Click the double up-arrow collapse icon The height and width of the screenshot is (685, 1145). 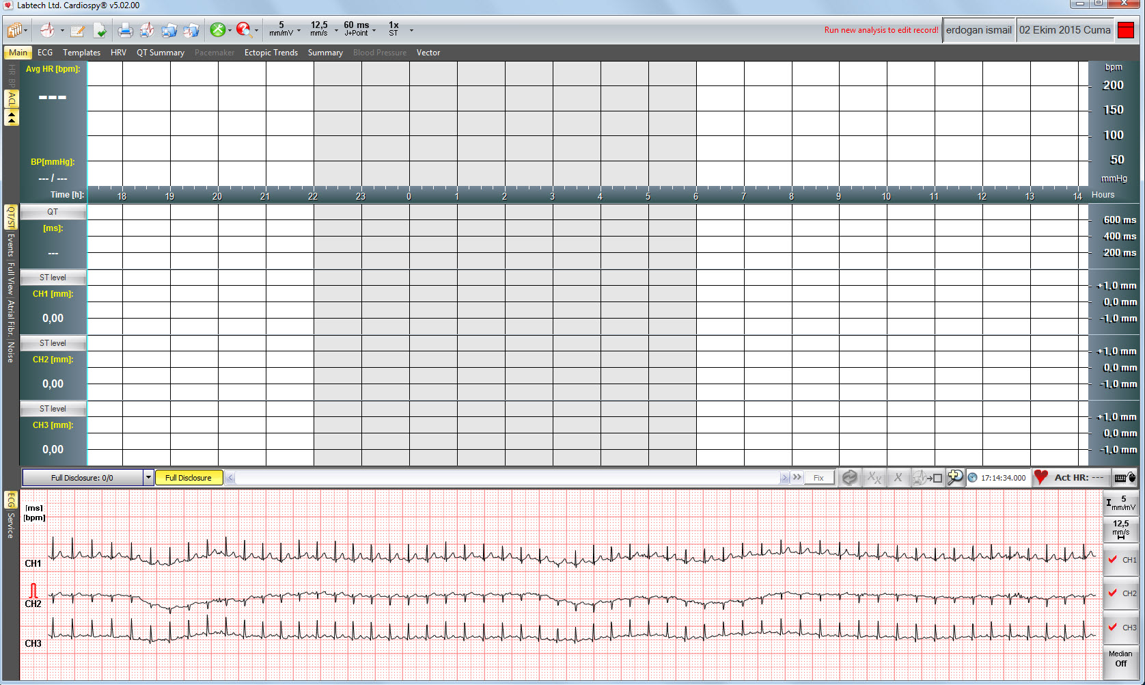click(12, 118)
